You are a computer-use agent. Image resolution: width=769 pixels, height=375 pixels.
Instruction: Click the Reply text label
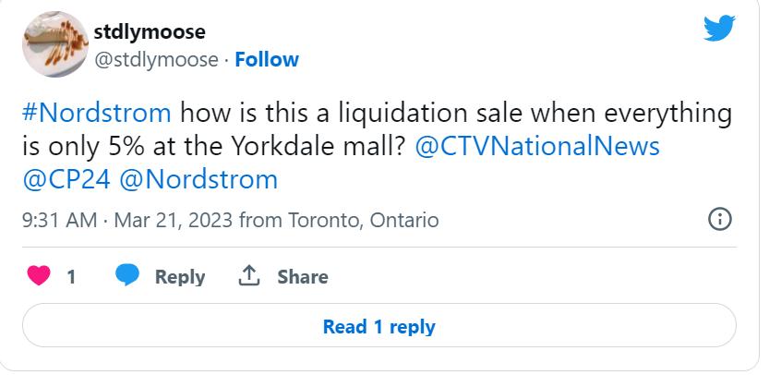click(x=179, y=276)
